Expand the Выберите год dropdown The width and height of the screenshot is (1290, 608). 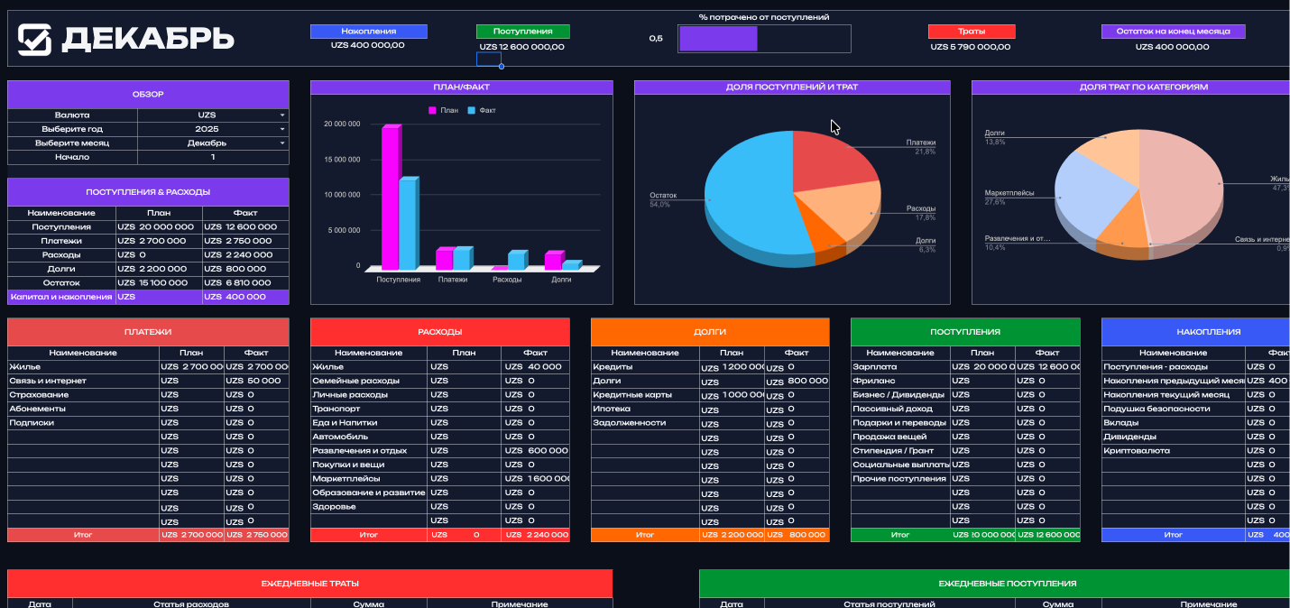[x=281, y=129]
